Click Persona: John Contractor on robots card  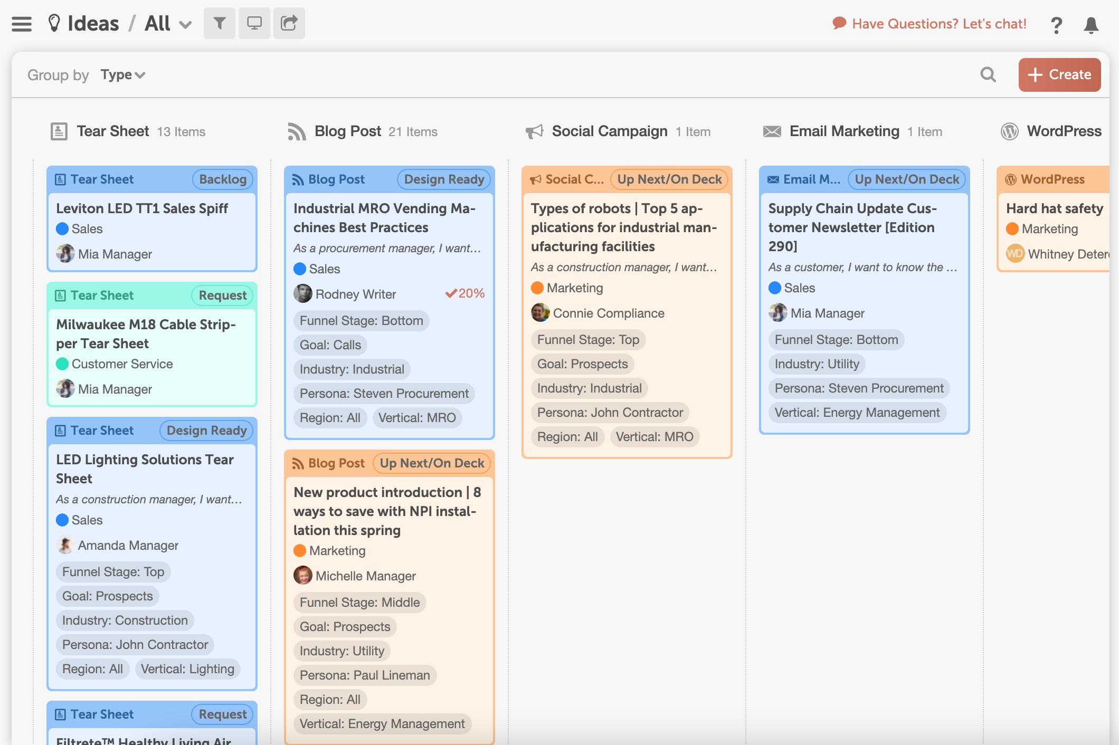[610, 413]
